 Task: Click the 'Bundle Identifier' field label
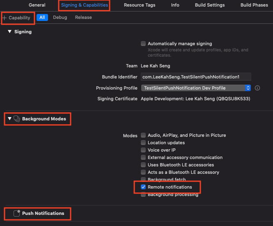(119, 77)
